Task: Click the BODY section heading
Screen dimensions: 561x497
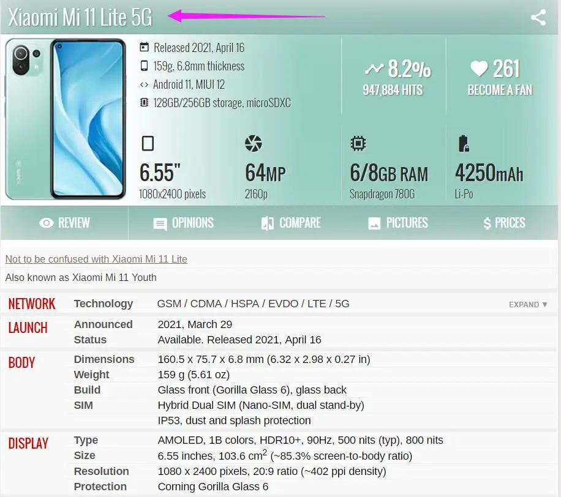Action: (x=21, y=362)
